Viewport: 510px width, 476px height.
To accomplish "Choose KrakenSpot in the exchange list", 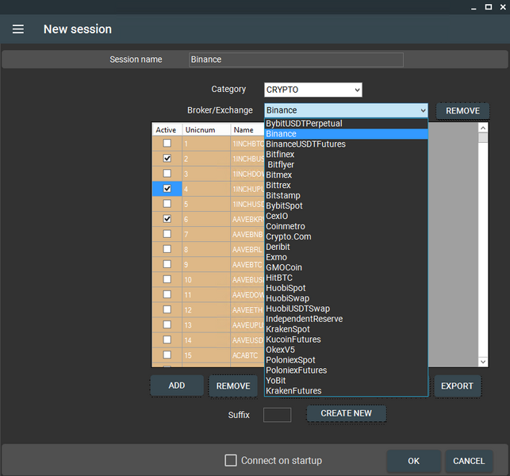I will [x=288, y=329].
